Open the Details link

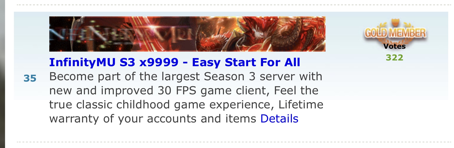point(279,119)
